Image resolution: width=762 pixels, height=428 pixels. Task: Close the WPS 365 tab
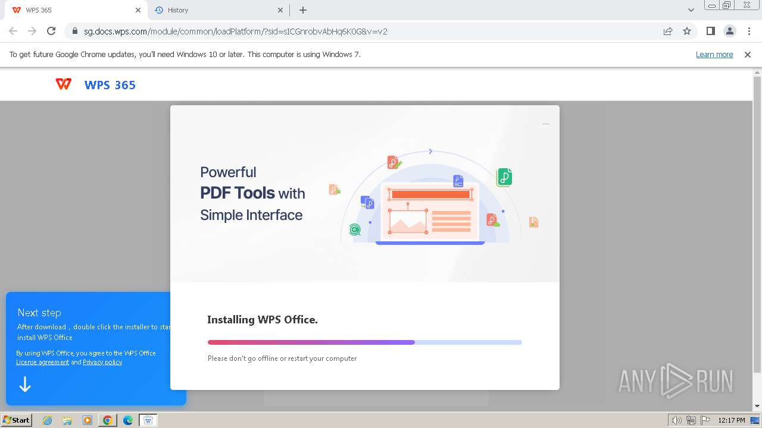click(138, 10)
